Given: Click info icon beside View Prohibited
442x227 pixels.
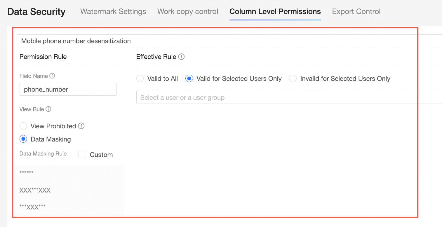Looking at the screenshot, I should tap(81, 126).
